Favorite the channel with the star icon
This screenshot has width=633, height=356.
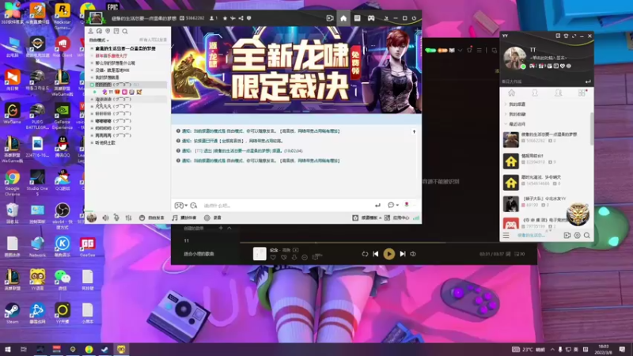[x=226, y=18]
